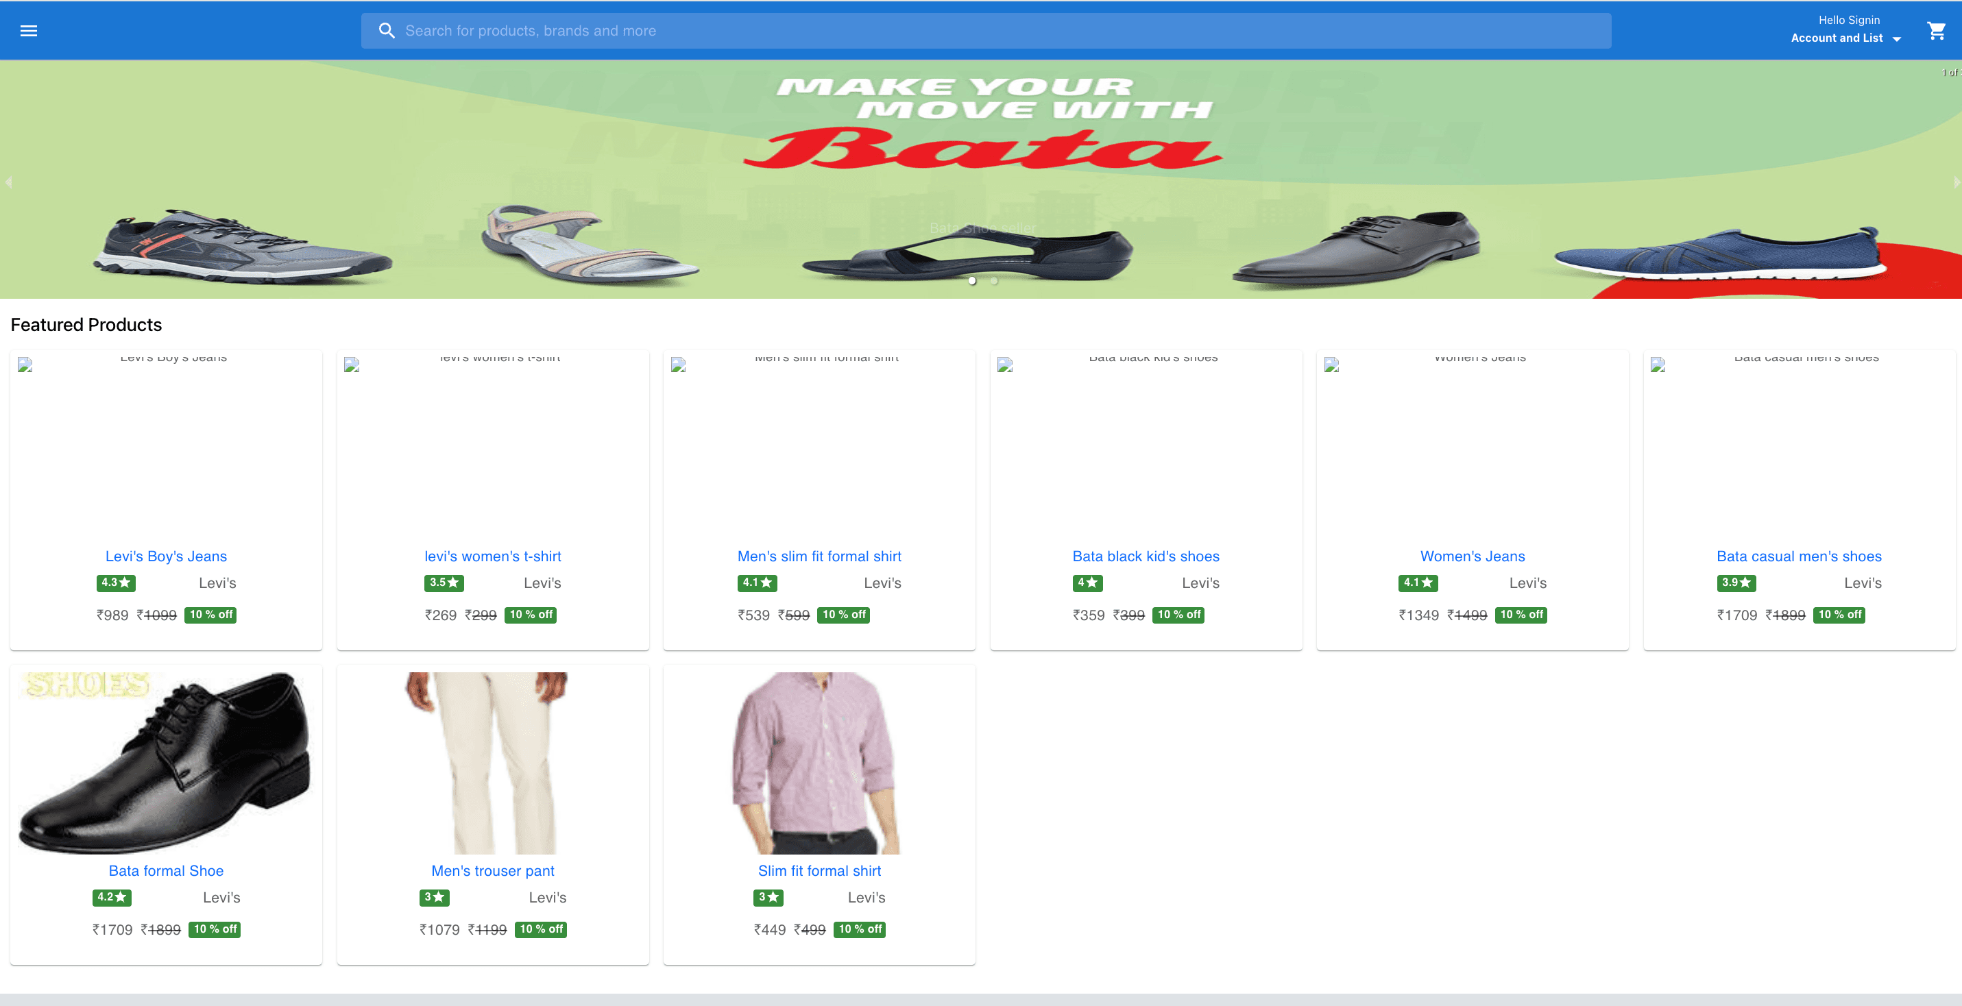This screenshot has height=1006, width=1962.
Task: Click the 3.5 star rating badge
Action: pyautogui.click(x=444, y=583)
